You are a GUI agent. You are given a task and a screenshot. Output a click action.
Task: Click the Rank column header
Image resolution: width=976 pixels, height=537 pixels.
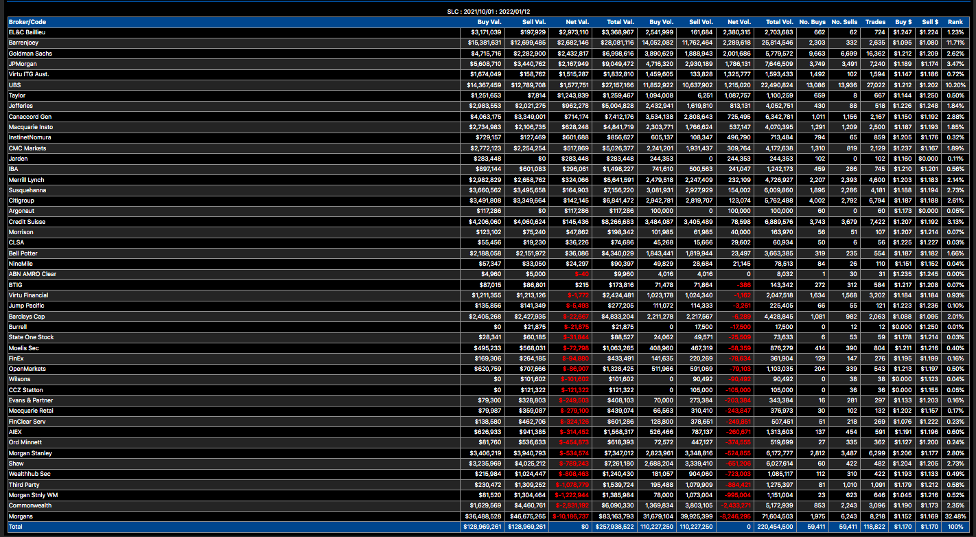pyautogui.click(x=955, y=21)
